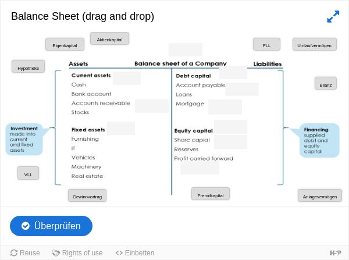
Task: Click the drop zone beside Current assets
Action: (127, 78)
